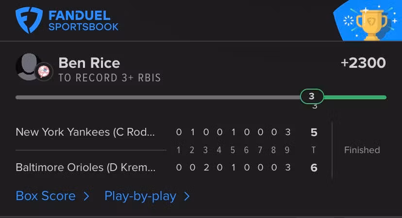The image size is (402, 218).
Task: Expand the chevron next to Play-by-play
Action: click(x=187, y=196)
